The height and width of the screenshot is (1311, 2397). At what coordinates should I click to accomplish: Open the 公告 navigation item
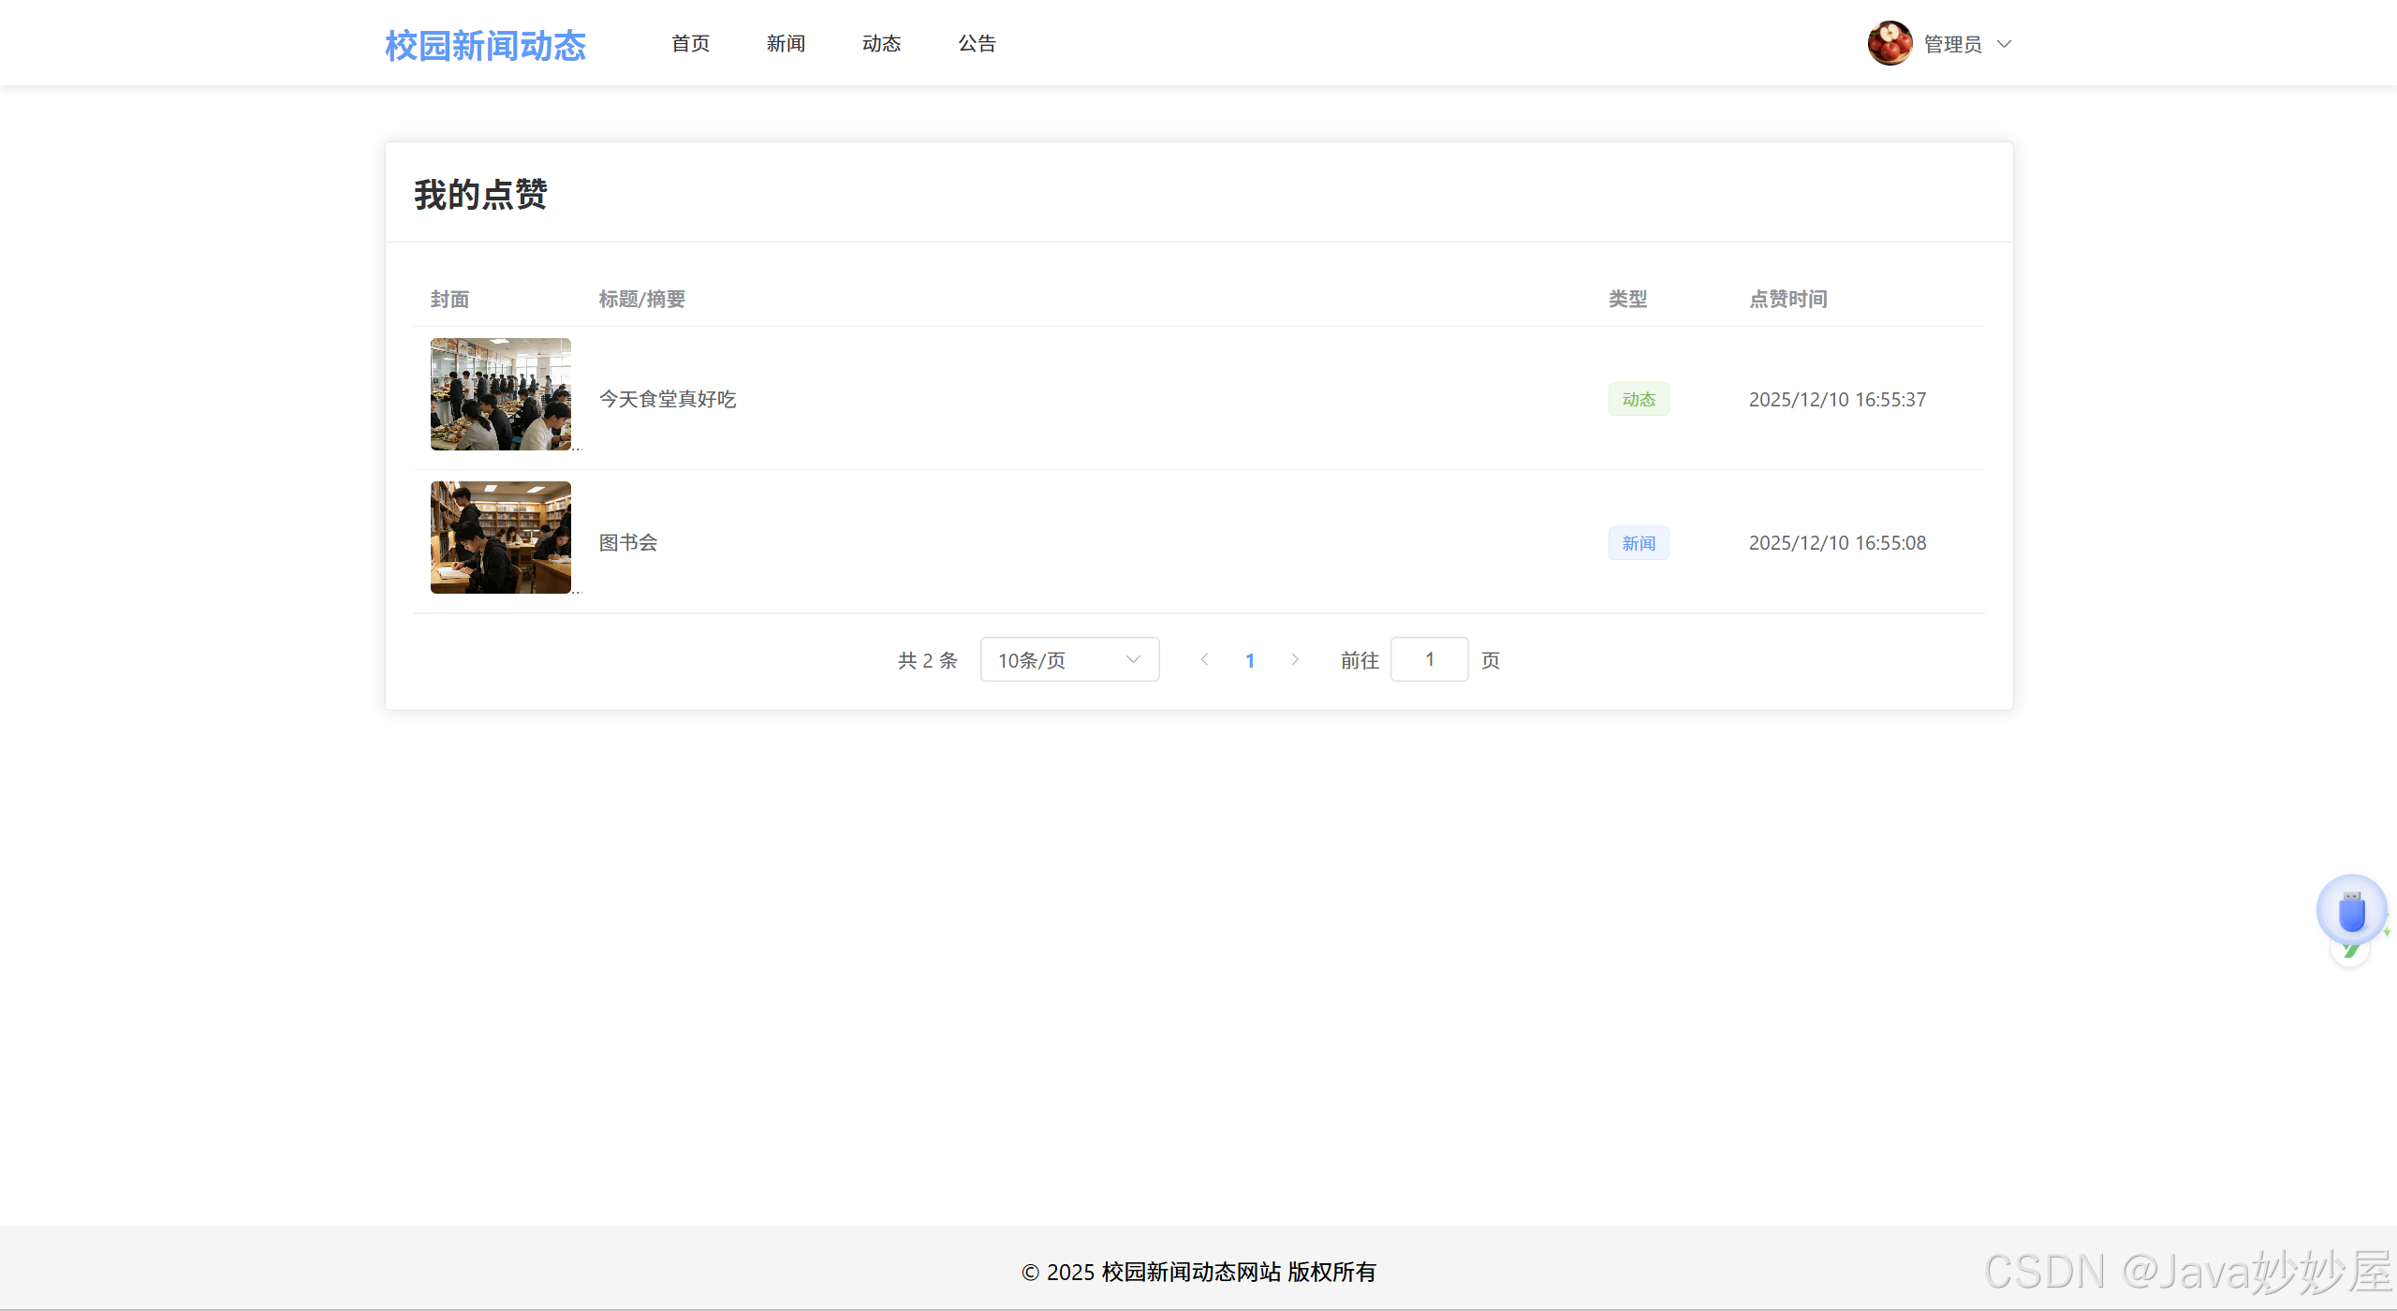977,43
